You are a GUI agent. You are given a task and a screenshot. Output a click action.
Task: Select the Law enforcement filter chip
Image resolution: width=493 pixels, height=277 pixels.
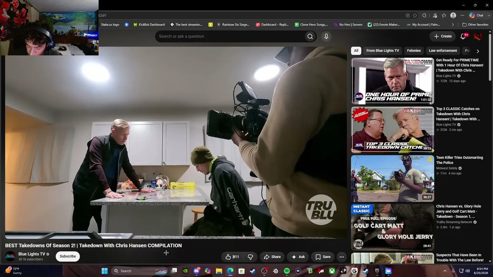443,51
